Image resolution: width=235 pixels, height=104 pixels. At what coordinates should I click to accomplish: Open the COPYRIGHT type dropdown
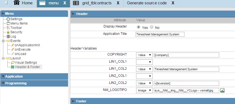click(x=144, y=55)
